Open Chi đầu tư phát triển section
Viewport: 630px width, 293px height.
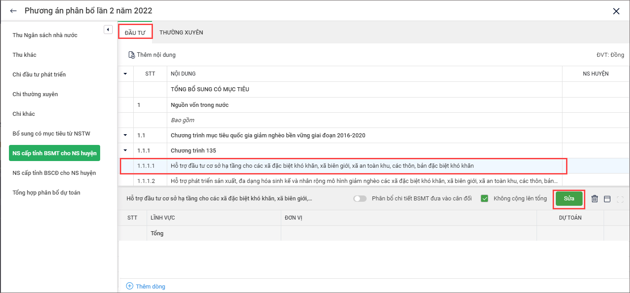tap(39, 75)
